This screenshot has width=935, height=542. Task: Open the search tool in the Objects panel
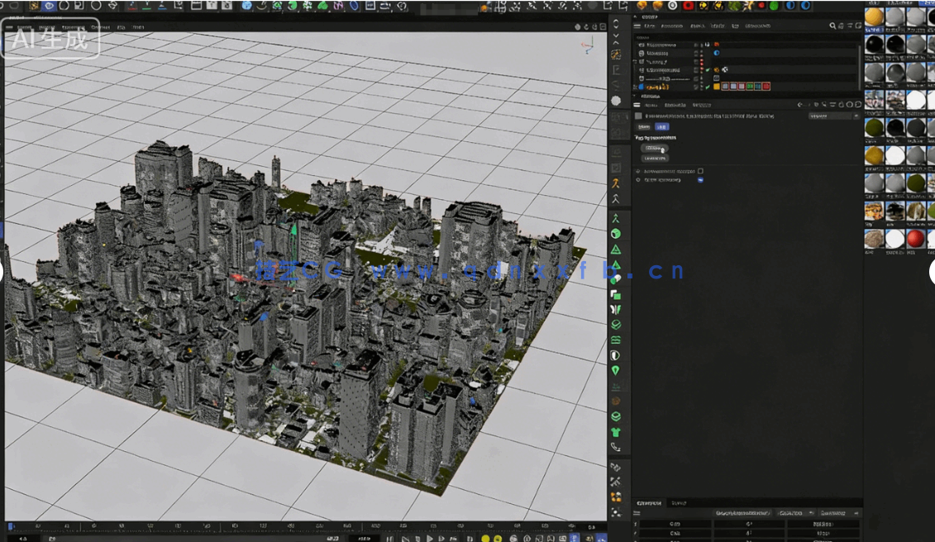(832, 26)
